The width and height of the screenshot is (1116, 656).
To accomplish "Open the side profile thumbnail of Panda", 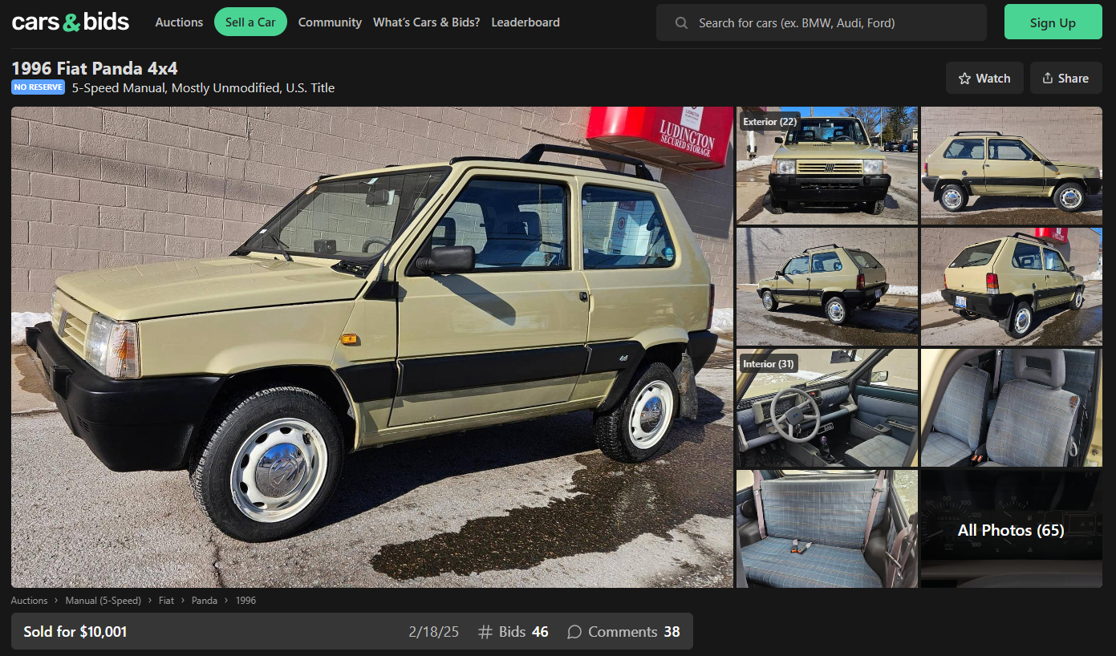I will point(1012,165).
